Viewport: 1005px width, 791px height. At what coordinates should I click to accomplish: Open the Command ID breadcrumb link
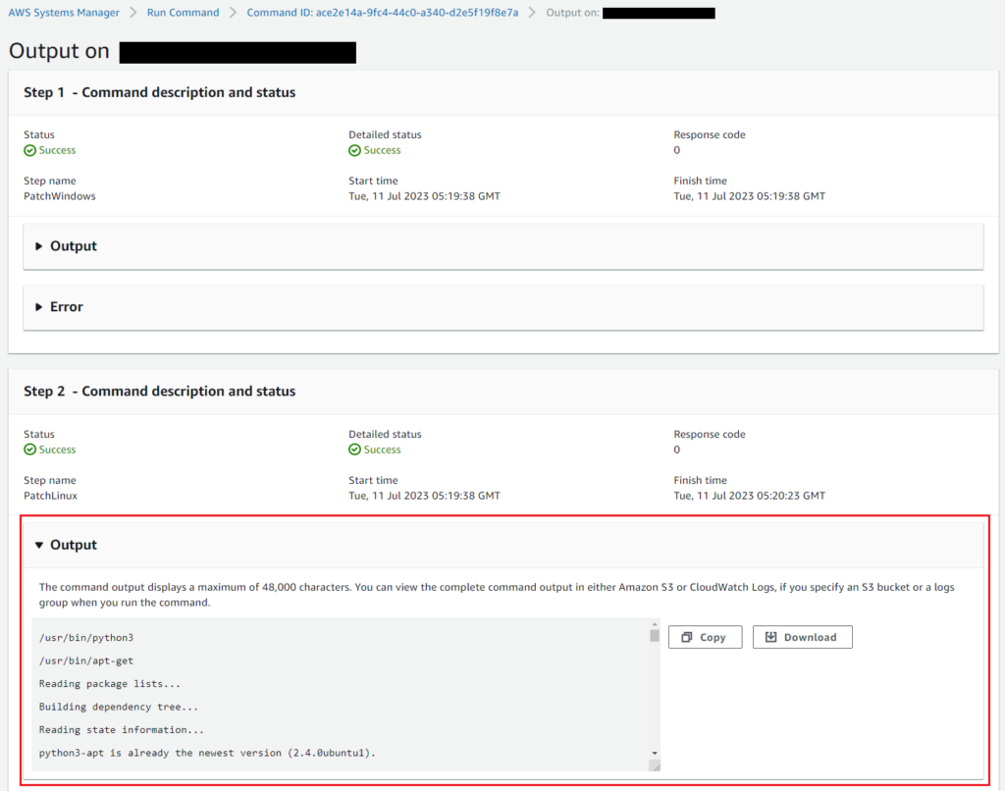coord(382,13)
